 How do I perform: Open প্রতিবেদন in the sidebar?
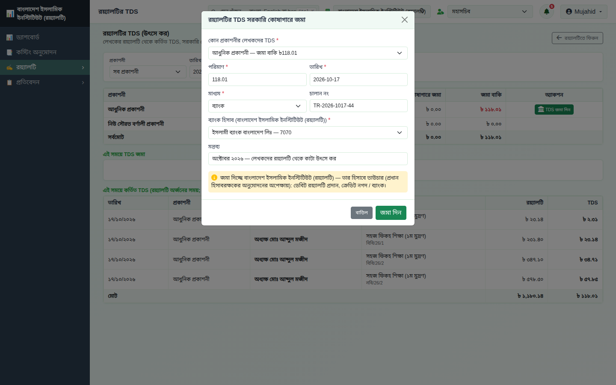[45, 82]
